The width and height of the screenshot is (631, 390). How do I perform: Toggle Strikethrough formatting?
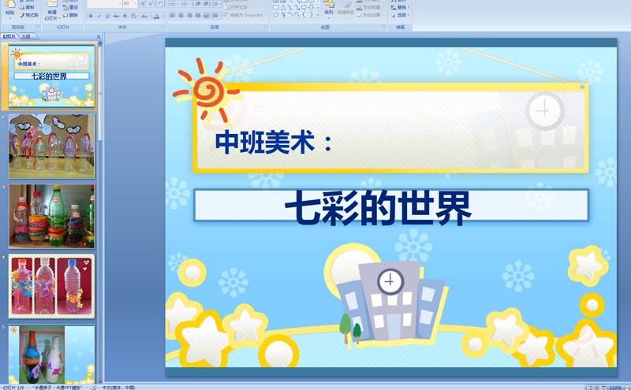[x=116, y=16]
